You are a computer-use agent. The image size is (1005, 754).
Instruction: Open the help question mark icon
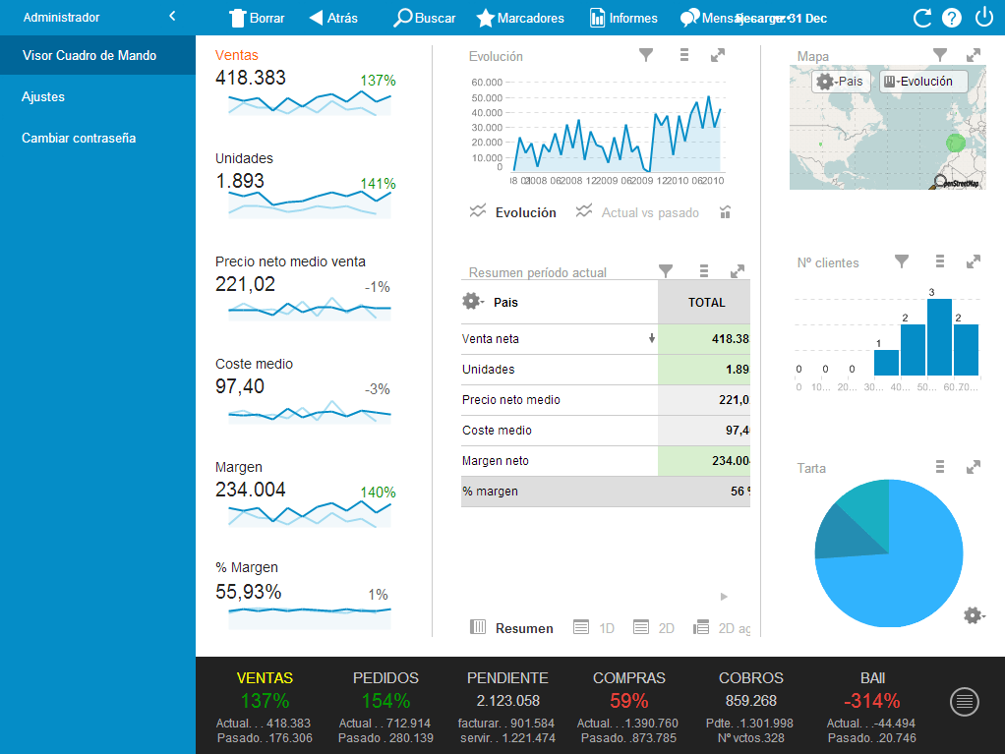pos(951,18)
